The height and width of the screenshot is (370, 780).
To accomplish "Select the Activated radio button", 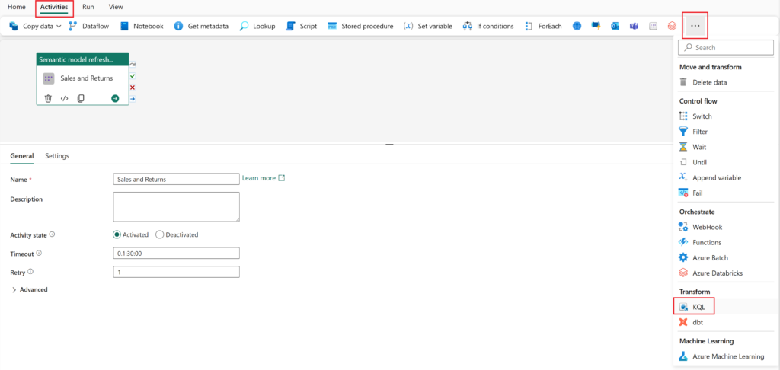I will pos(117,235).
